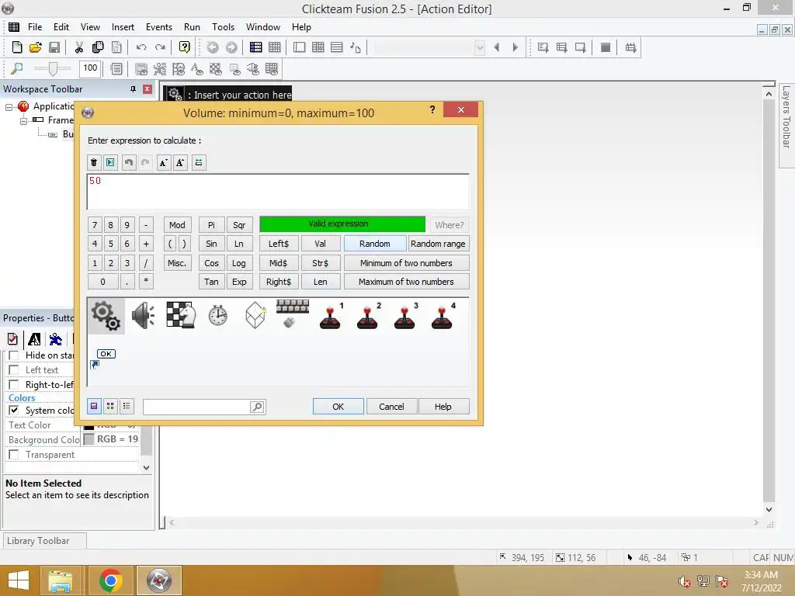Clear expression with the trash icon
This screenshot has height=596, width=795.
[94, 163]
